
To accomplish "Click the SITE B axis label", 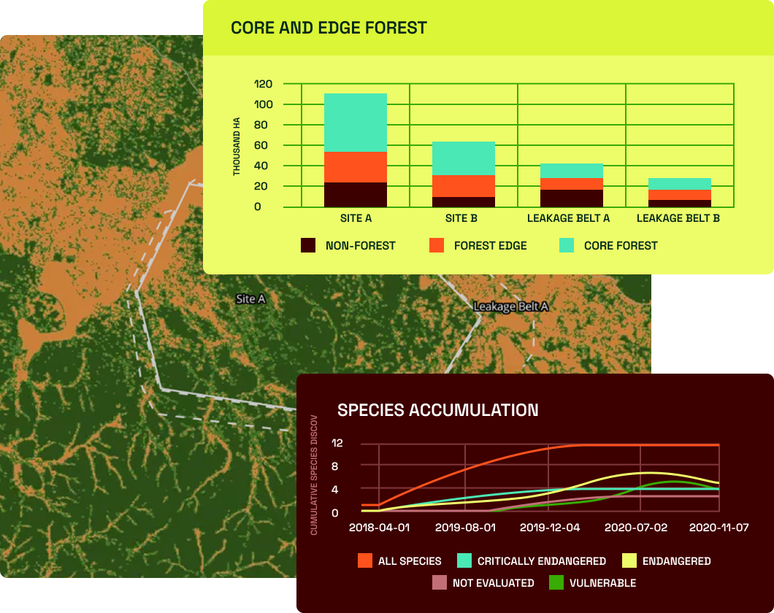I will 461,218.
